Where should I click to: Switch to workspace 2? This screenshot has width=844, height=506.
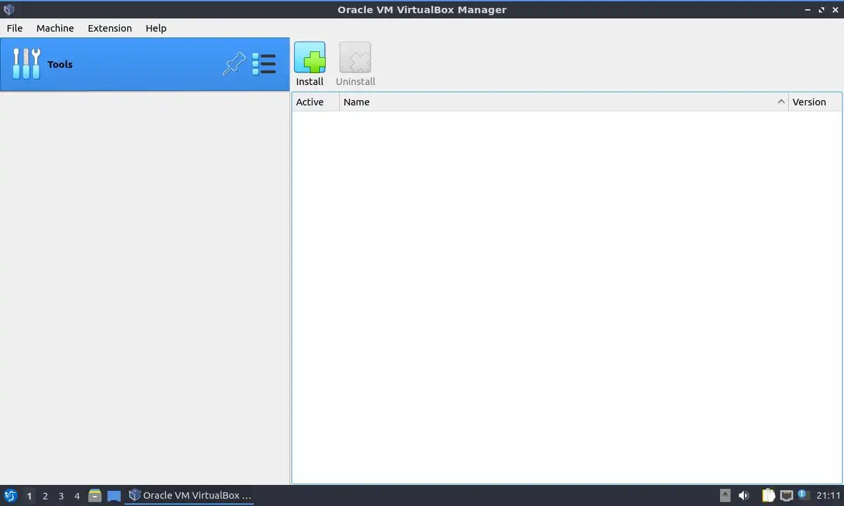click(x=45, y=496)
